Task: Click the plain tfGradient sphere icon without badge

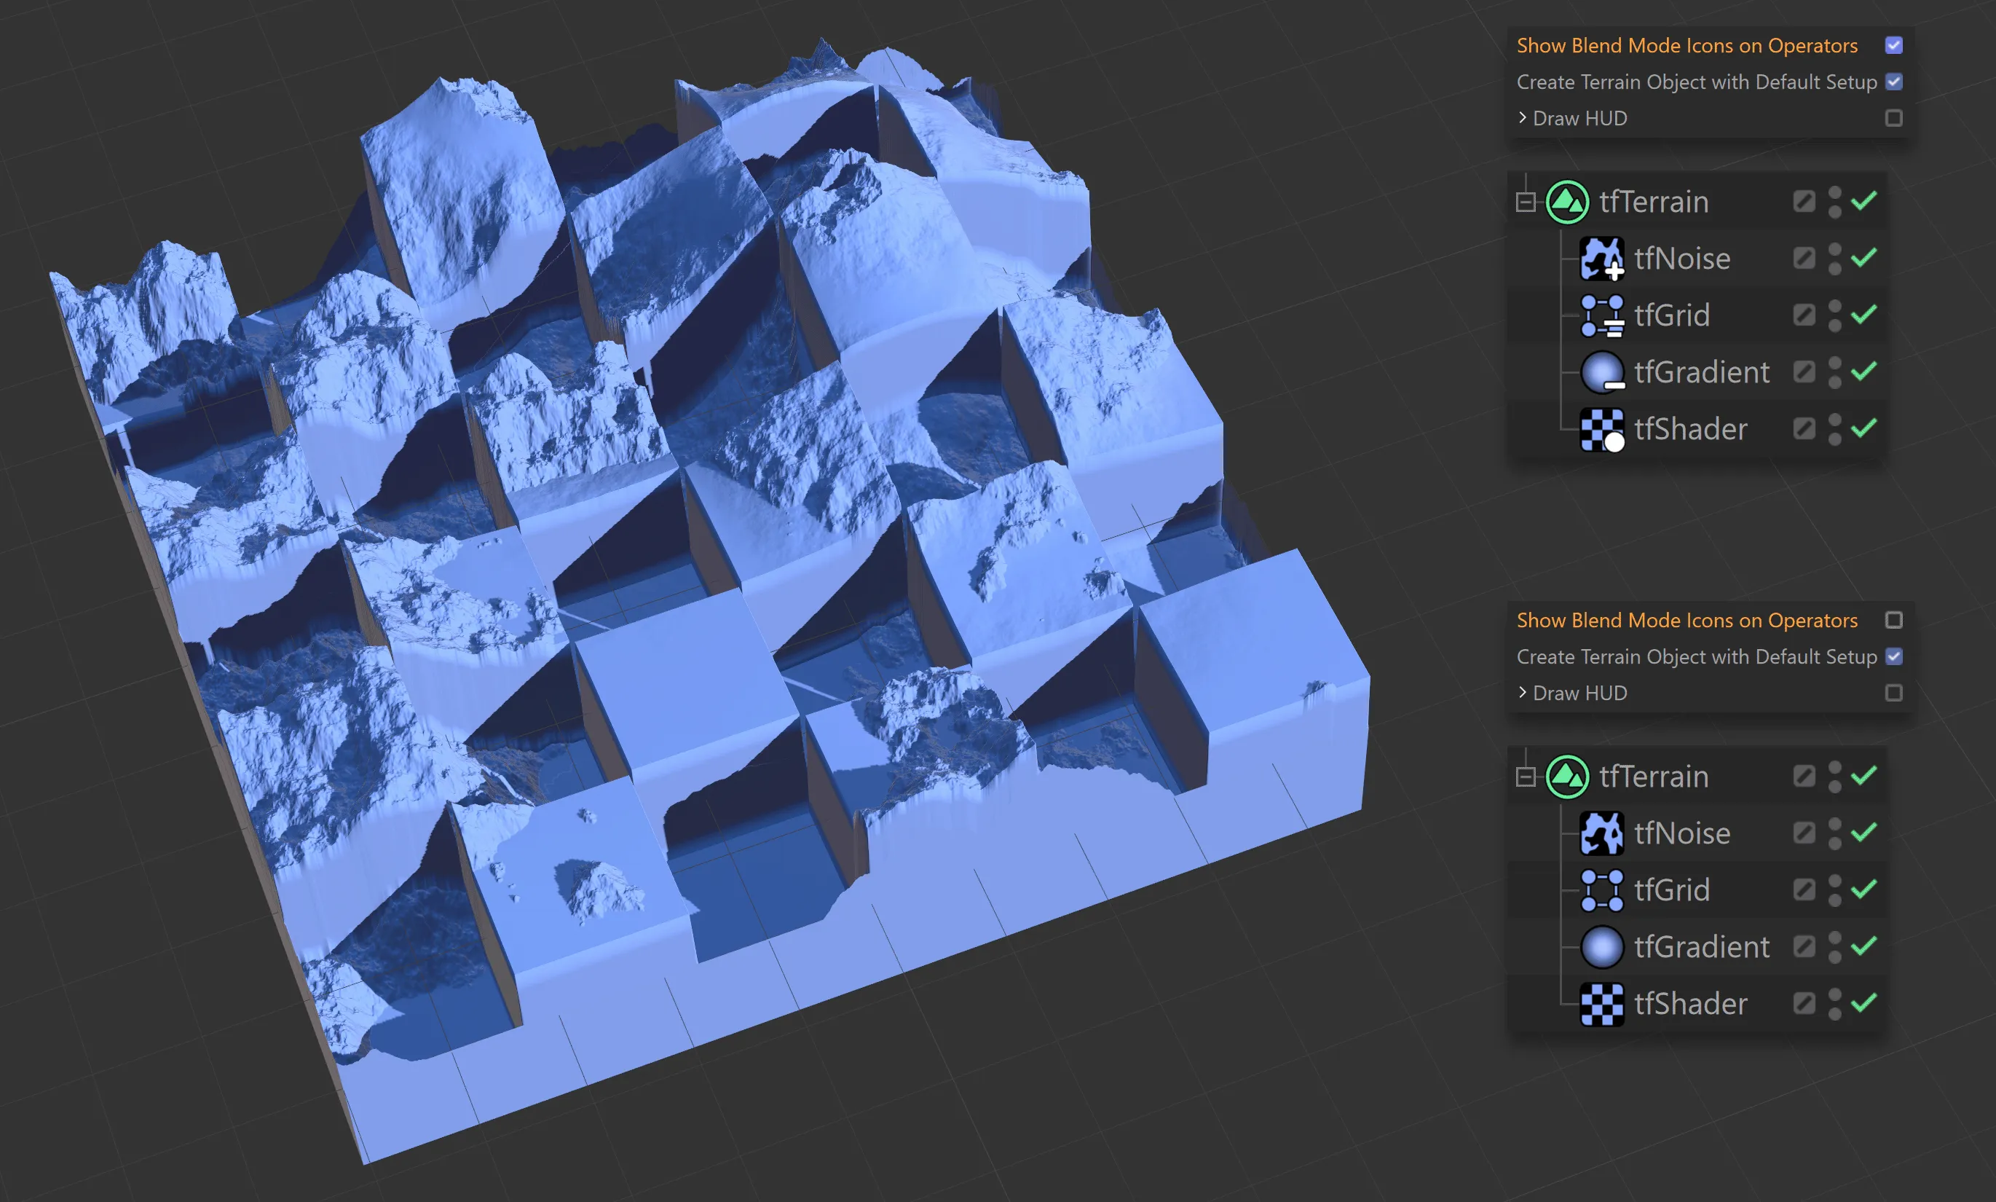Action: (x=1601, y=946)
